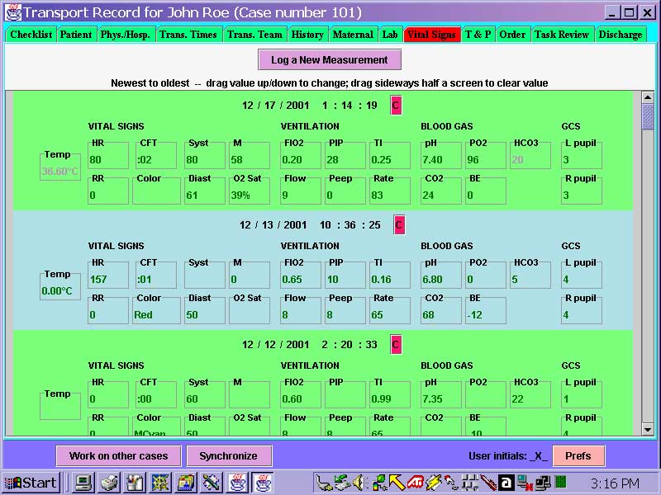Select the Discharge tab
The width and height of the screenshot is (661, 495).
pos(621,35)
